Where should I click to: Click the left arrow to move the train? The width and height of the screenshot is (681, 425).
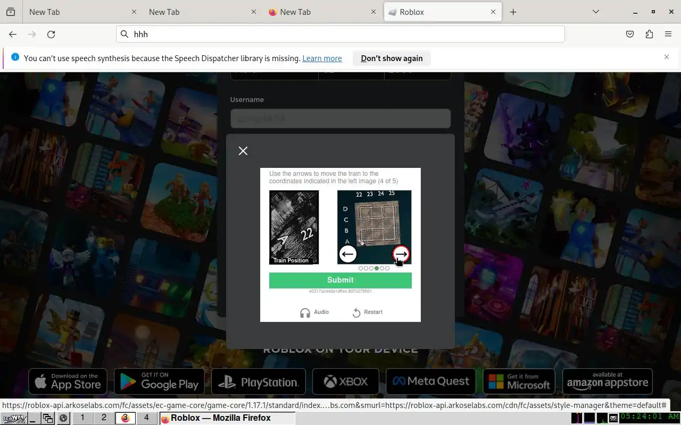(x=348, y=254)
